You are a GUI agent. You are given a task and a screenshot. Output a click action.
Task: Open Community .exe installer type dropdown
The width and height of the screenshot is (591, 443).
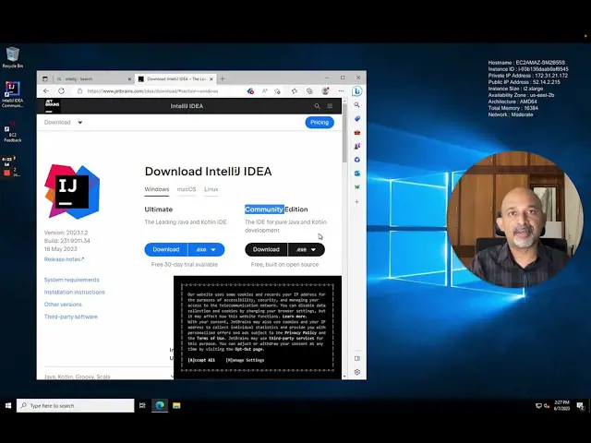[307, 249]
